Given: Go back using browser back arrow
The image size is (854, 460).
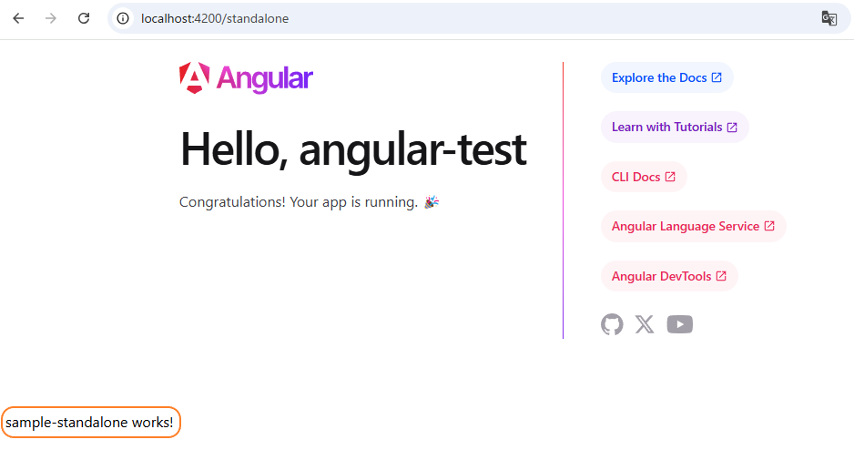Looking at the screenshot, I should [x=18, y=18].
